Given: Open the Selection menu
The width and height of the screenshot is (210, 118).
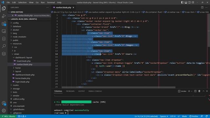Looking at the screenshot, I should (22, 2).
